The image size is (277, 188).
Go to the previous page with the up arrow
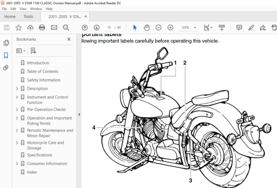(x=85, y=28)
